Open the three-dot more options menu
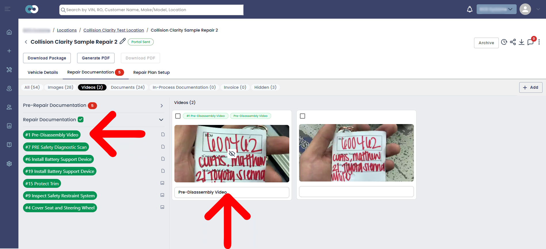Screen dimensions: 546x249 (x=539, y=42)
